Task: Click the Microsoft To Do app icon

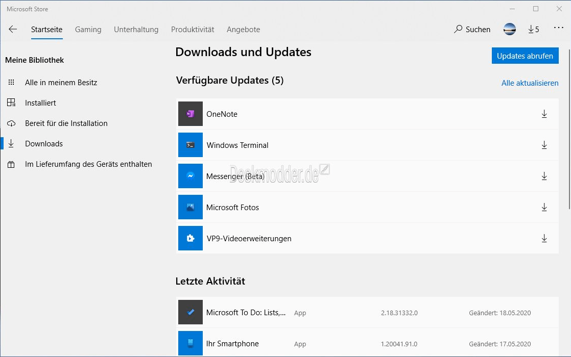Action: click(x=191, y=312)
